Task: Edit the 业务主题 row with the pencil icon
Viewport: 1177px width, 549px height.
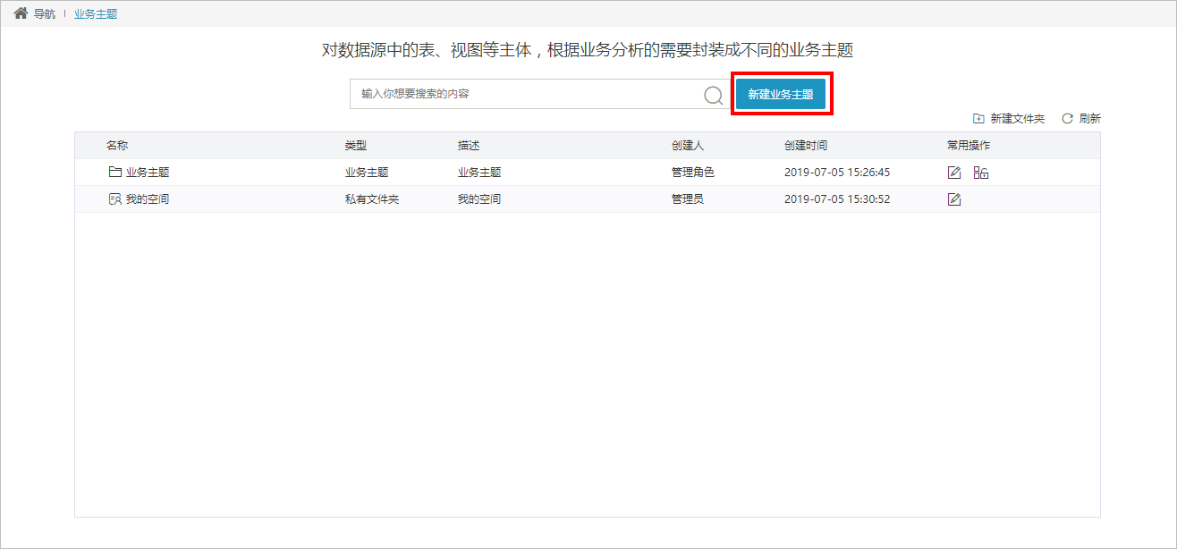Action: tap(954, 173)
